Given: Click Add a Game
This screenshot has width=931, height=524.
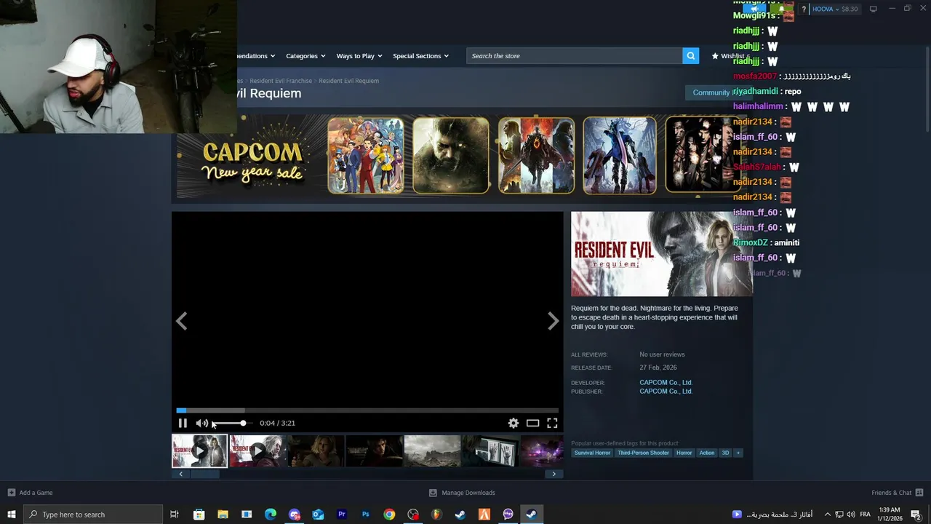Looking at the screenshot, I should tap(30, 493).
